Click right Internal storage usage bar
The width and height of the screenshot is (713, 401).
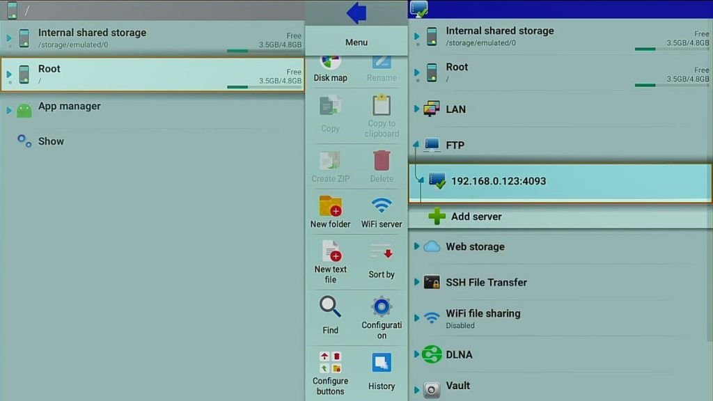[x=672, y=49]
